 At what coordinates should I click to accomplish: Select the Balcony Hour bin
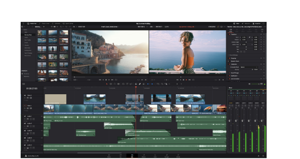(x=28, y=35)
